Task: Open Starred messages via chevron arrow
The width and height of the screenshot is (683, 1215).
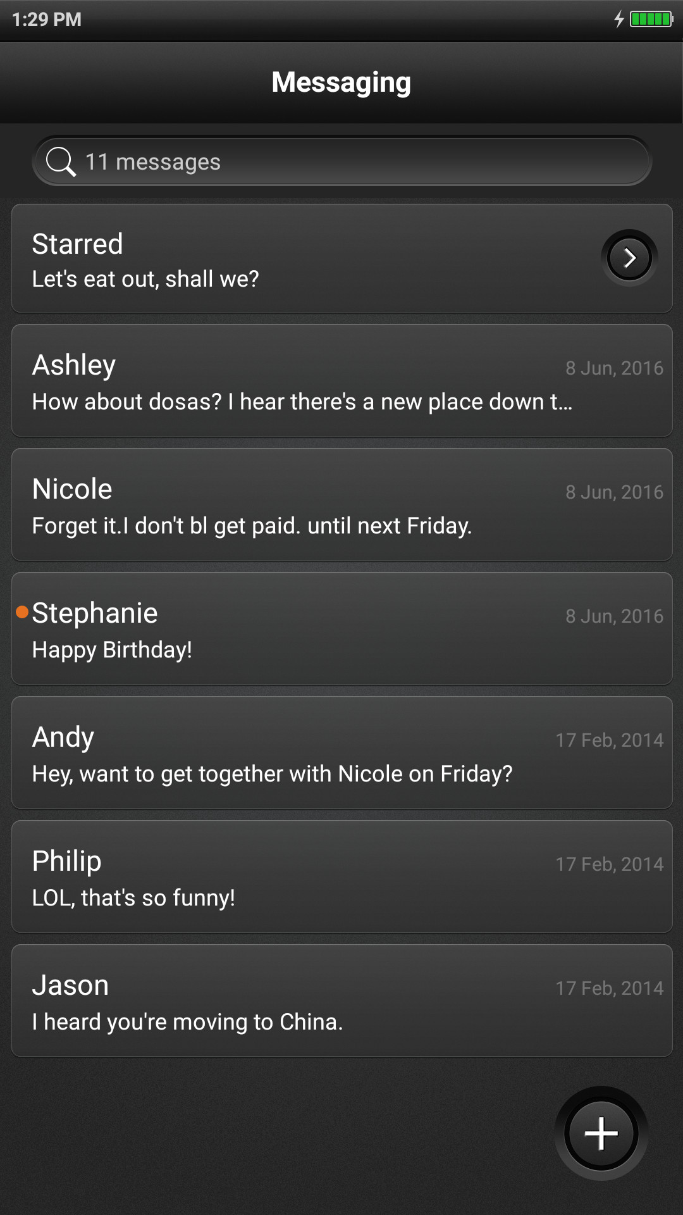Action: click(629, 258)
